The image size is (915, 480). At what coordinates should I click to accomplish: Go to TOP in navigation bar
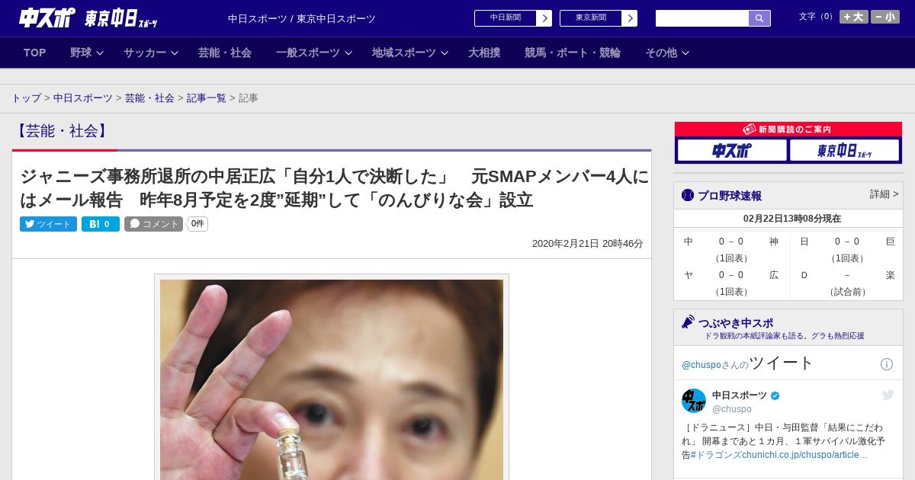(35, 53)
